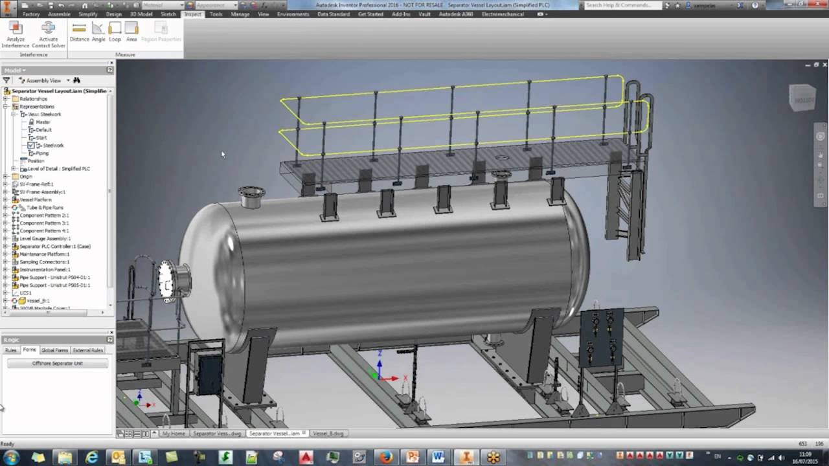This screenshot has height=466, width=829.
Task: Expand the Origin folder
Action: pyautogui.click(x=6, y=177)
